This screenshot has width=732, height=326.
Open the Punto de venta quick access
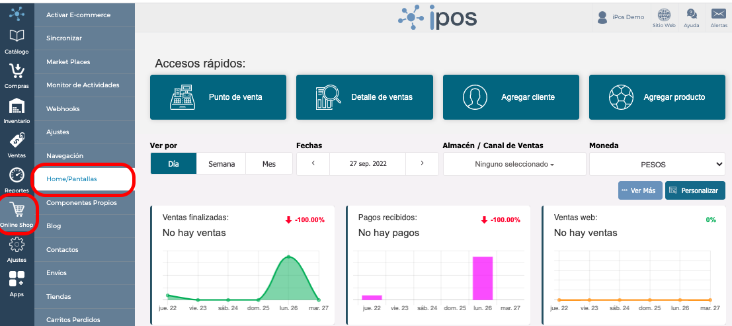coord(218,97)
